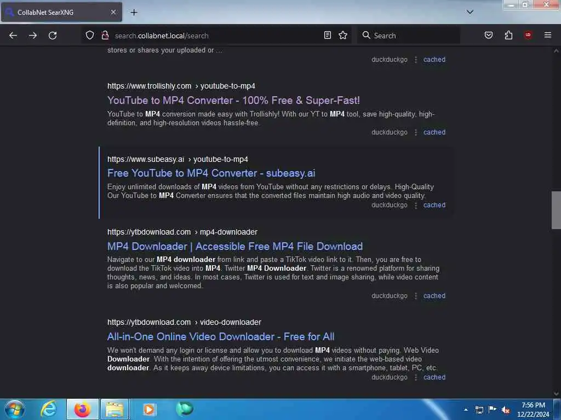561x420 pixels.
Task: Open cached link for the topmost result
Action: (434, 60)
